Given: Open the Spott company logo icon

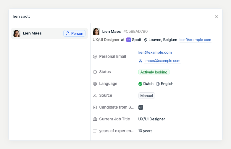Looking at the screenshot, I should [129, 40].
